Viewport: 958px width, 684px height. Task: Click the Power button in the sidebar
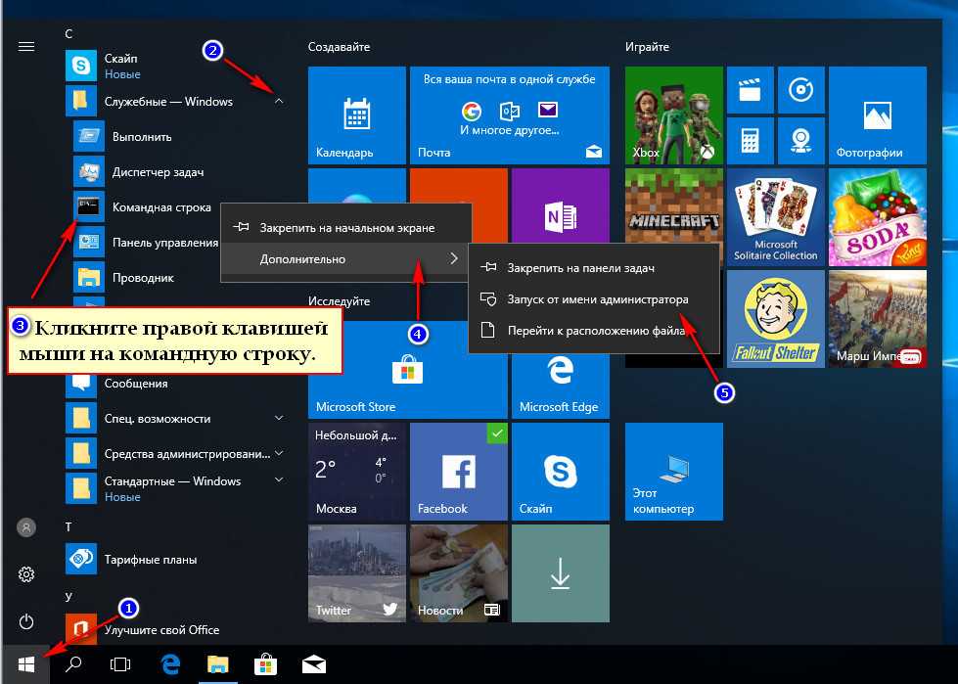click(x=26, y=621)
